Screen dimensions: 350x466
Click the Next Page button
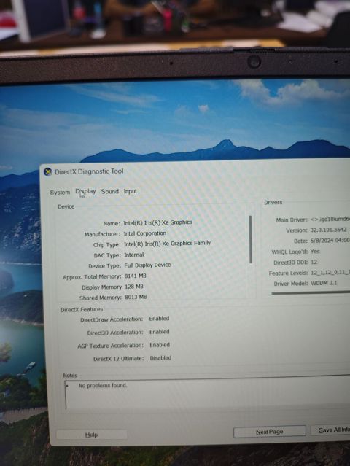point(270,432)
